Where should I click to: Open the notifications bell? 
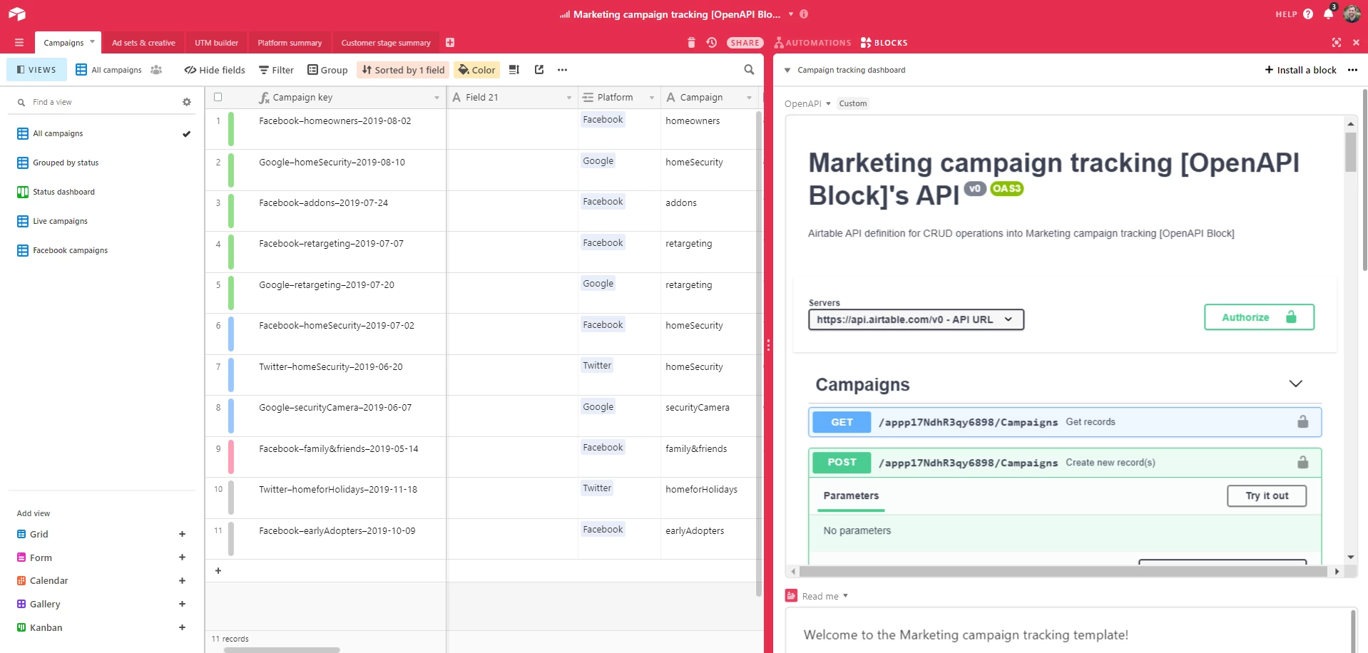pyautogui.click(x=1328, y=14)
